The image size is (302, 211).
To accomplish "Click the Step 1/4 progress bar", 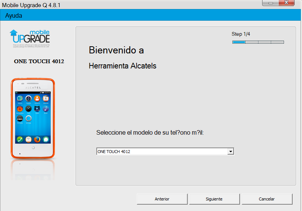I will click(x=258, y=42).
